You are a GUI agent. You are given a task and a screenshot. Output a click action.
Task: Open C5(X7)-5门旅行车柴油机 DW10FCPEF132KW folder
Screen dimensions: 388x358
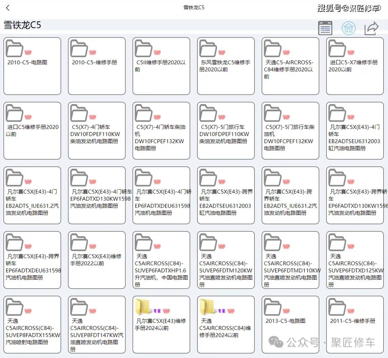291,131
